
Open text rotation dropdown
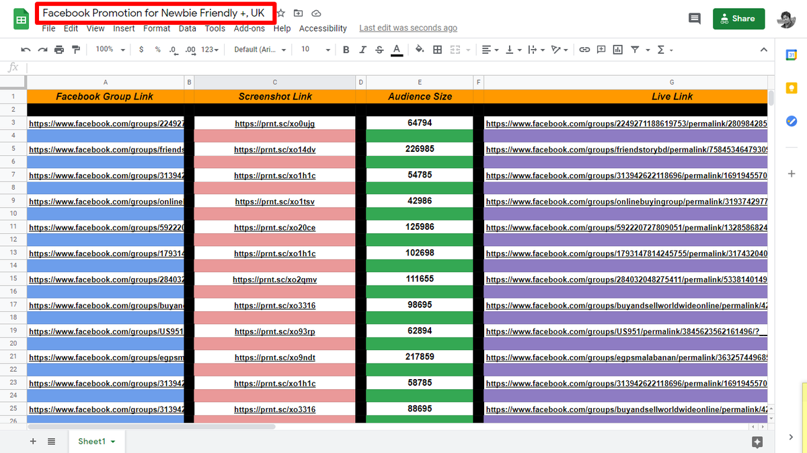point(559,50)
